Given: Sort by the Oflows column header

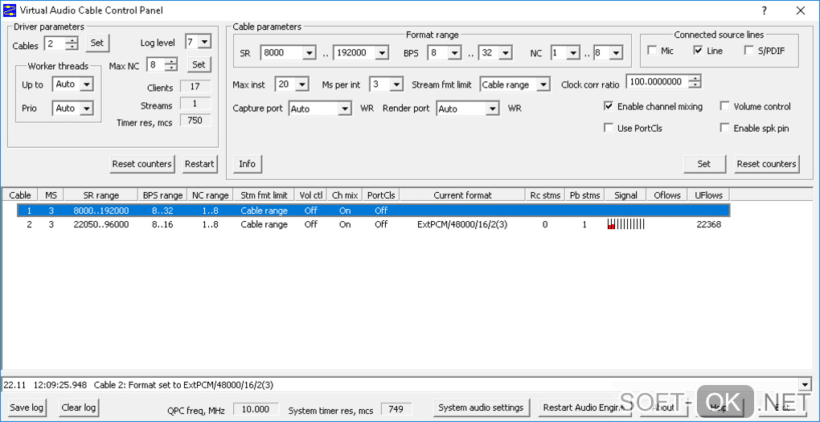Looking at the screenshot, I should (x=666, y=195).
